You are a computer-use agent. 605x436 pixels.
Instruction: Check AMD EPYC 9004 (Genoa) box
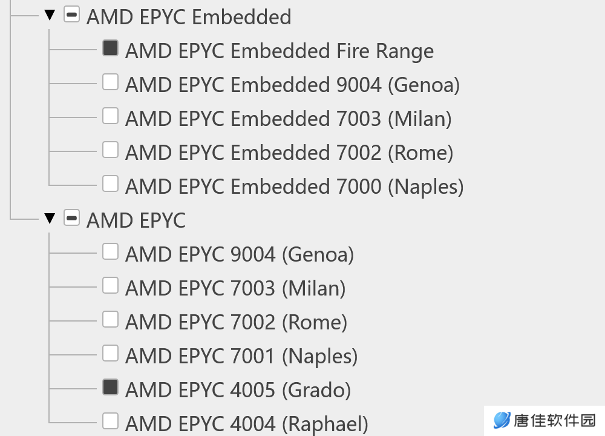[110, 251]
